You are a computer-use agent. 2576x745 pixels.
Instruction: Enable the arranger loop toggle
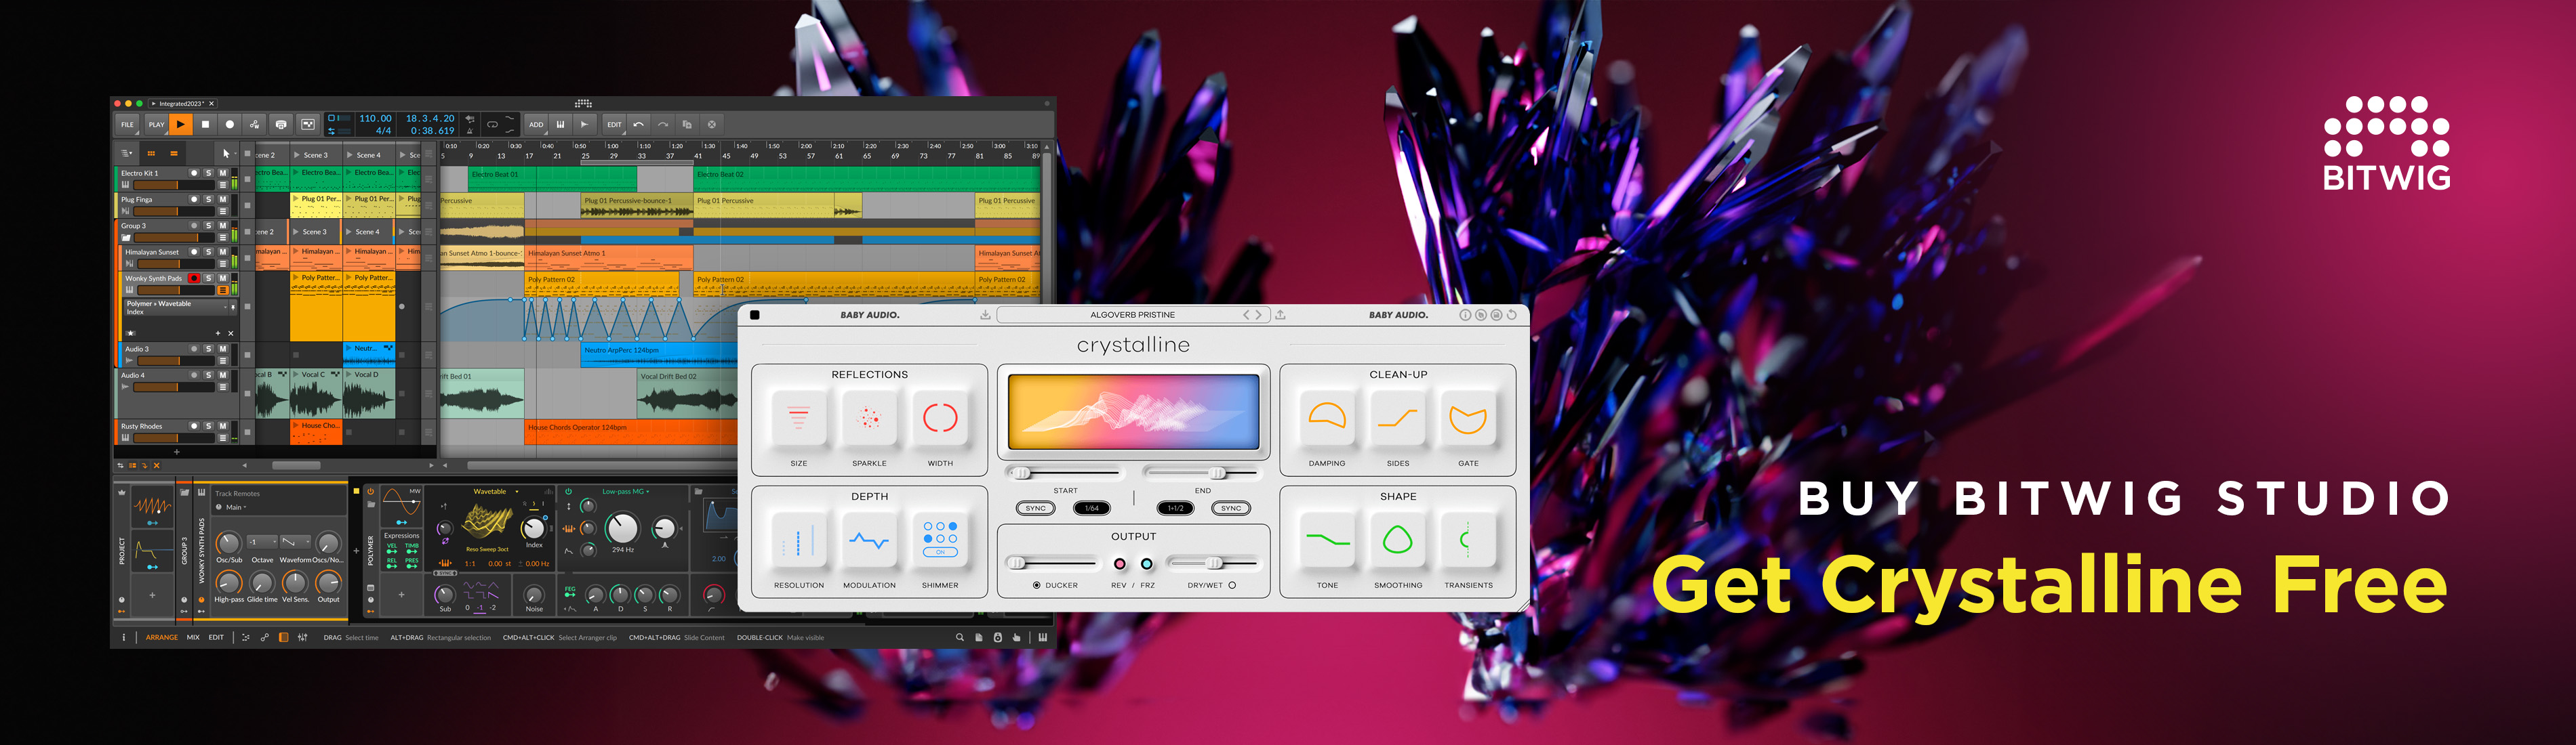(492, 125)
